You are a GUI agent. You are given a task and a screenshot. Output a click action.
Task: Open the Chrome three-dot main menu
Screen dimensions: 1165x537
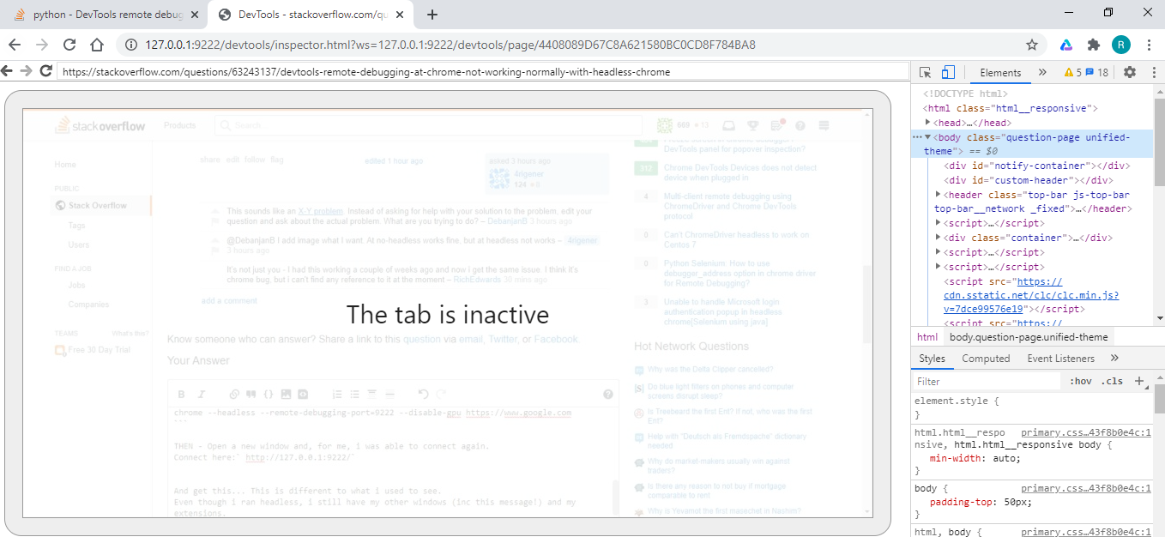1149,45
